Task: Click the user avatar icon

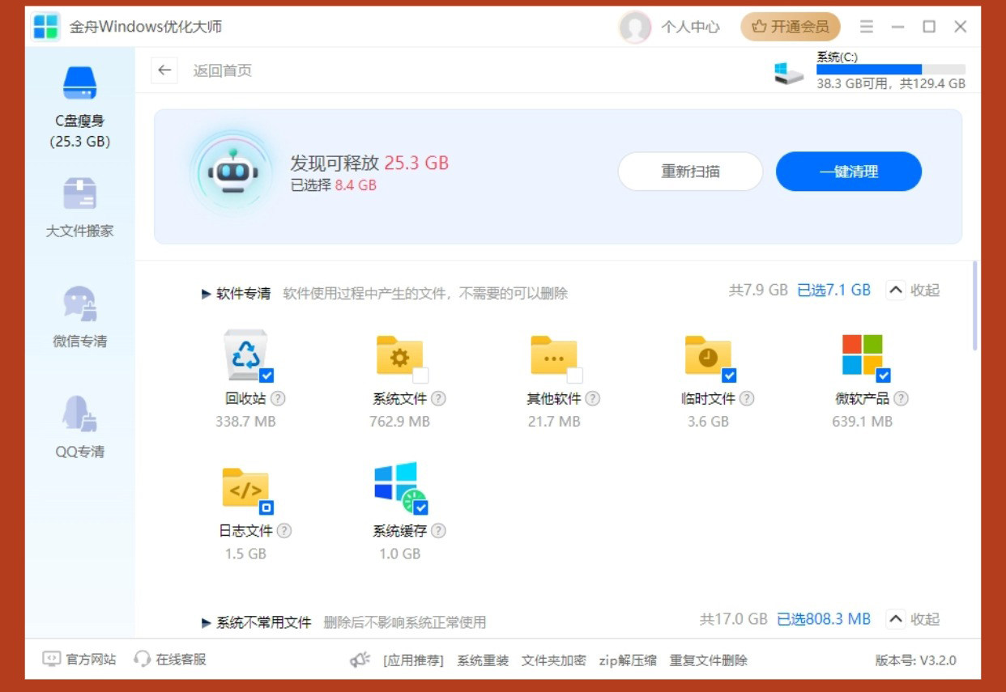Action: coord(635,27)
